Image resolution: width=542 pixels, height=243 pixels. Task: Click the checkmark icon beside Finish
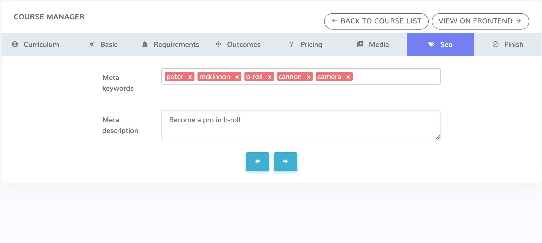click(x=496, y=44)
